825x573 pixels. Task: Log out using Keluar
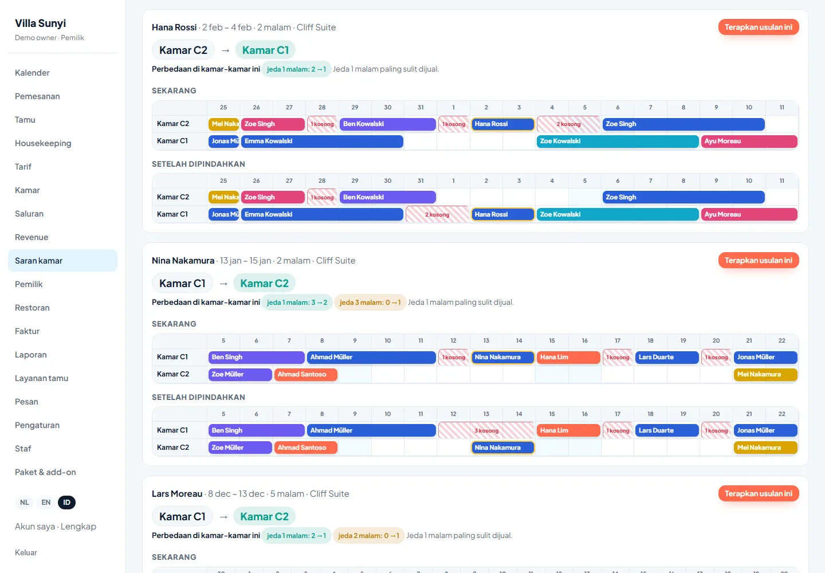point(26,552)
